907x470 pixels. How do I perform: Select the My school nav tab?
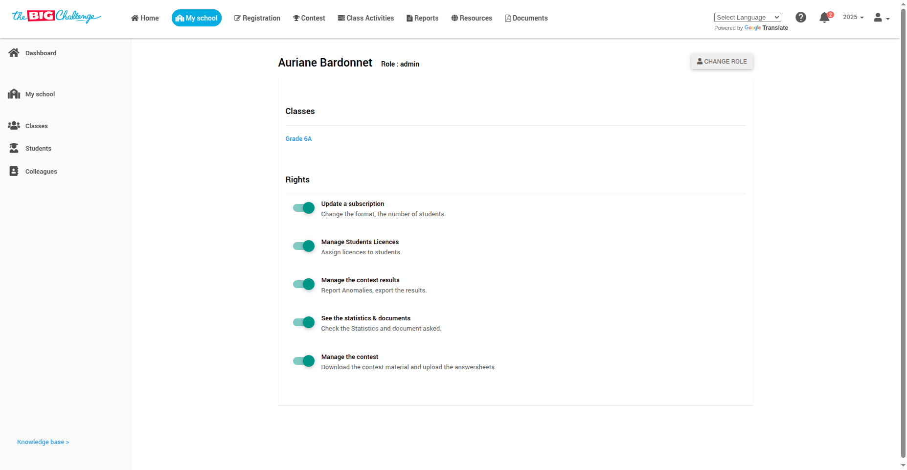click(197, 18)
